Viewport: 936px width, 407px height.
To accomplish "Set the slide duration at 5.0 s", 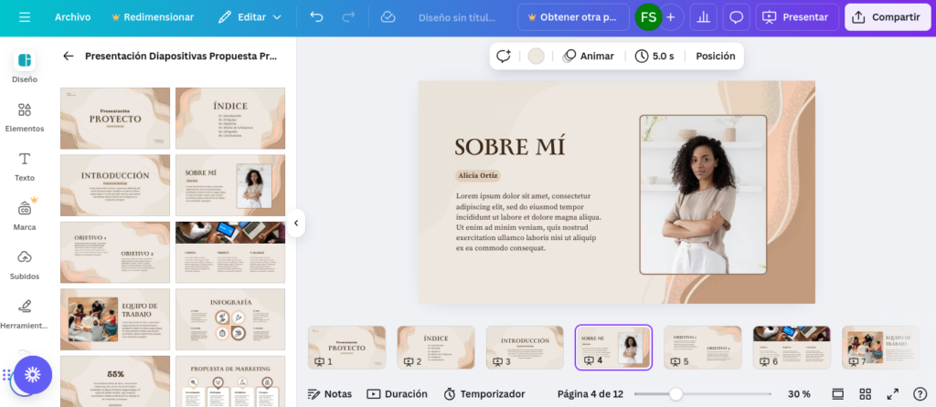I will coord(654,56).
